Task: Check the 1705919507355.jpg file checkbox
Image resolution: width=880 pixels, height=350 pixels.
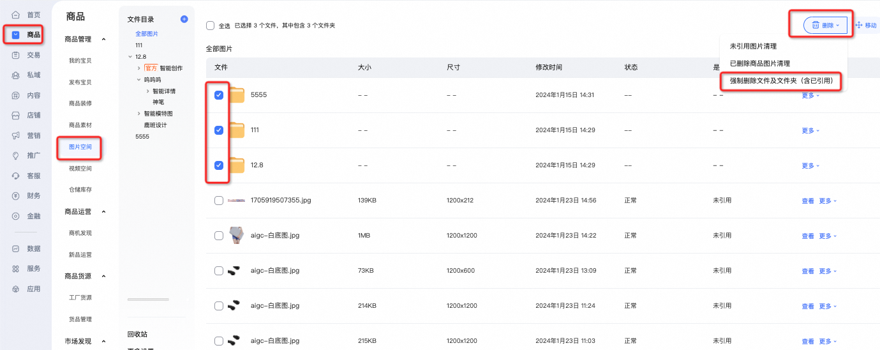Action: tap(219, 201)
